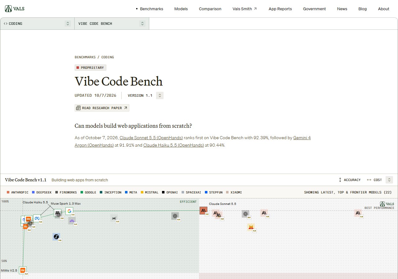The width and height of the screenshot is (398, 279).
Task: Click the Fireworks legend entry
Action: [x=66, y=193]
